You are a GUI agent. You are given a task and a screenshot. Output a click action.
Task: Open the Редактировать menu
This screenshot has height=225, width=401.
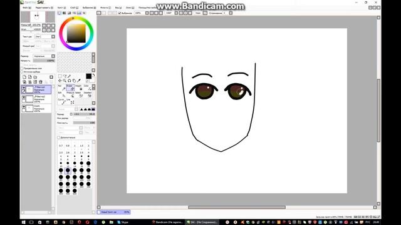point(44,7)
